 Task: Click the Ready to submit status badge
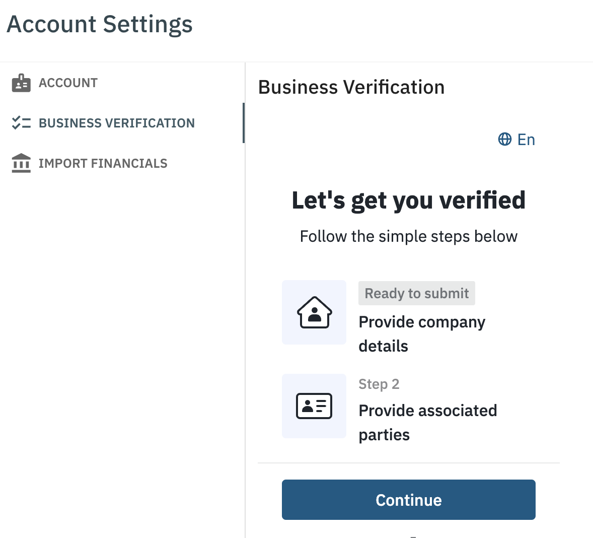416,293
